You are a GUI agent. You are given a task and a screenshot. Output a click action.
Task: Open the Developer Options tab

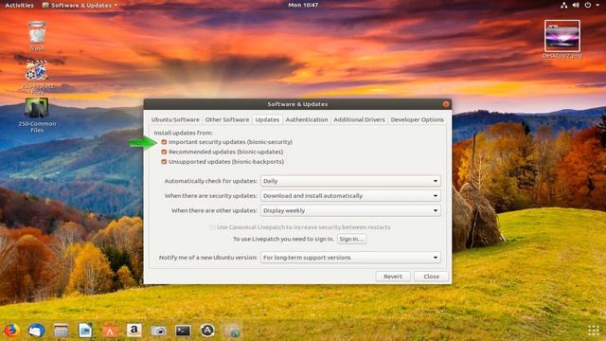coord(417,120)
